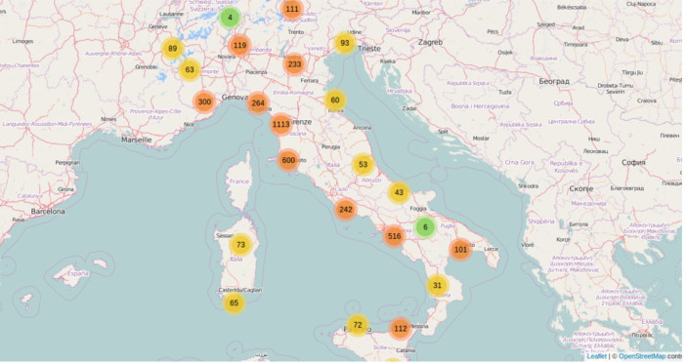Image resolution: width=687 pixels, height=363 pixels.
Task: Click the Perugia city label
Action: tap(330, 147)
